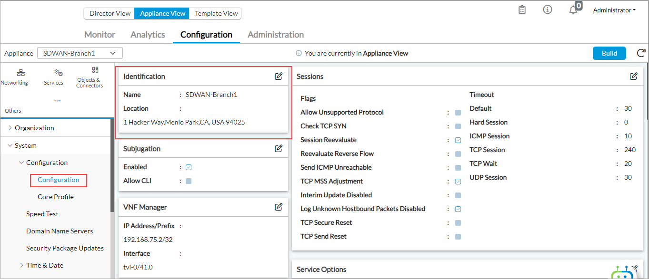649x279 pixels.
Task: Expand the Organization tree node
Action: click(10, 128)
